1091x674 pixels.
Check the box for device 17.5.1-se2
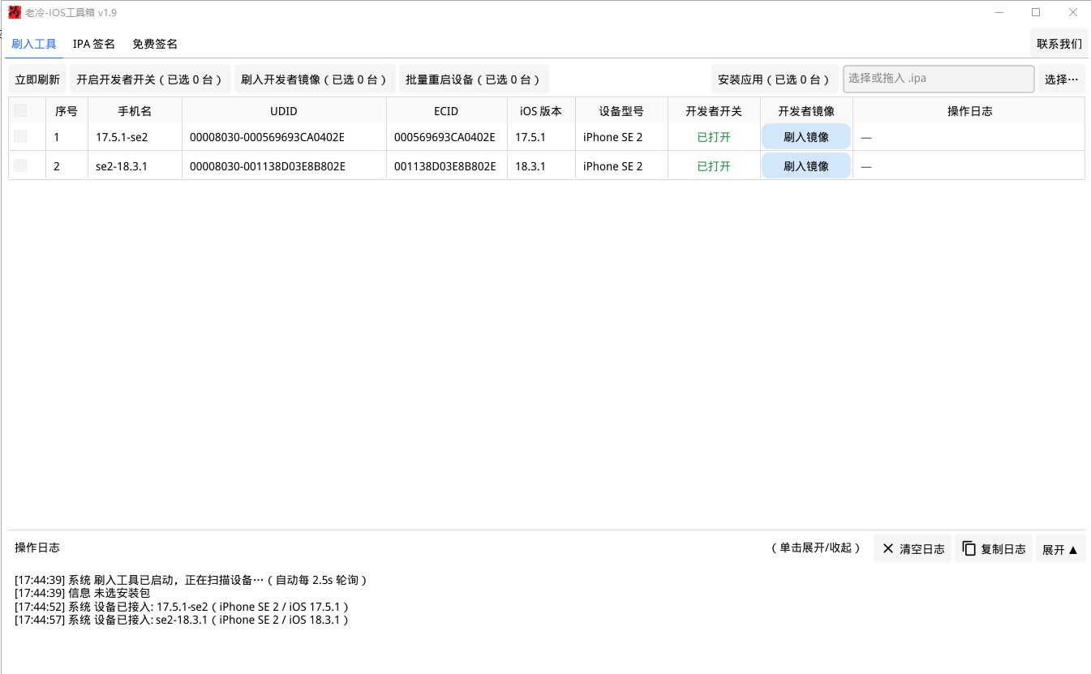pos(20,137)
